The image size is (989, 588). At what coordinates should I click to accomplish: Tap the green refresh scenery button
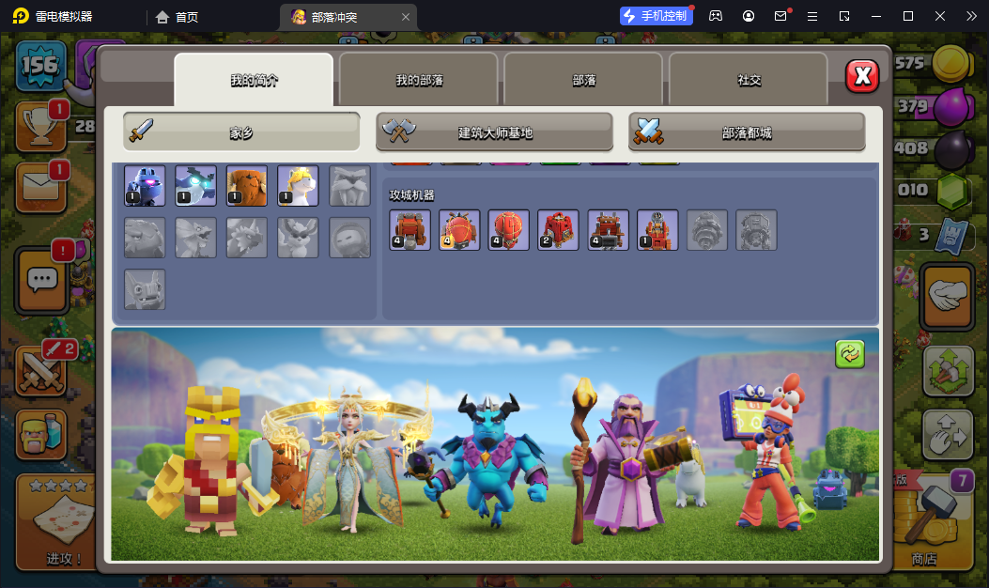(x=850, y=354)
